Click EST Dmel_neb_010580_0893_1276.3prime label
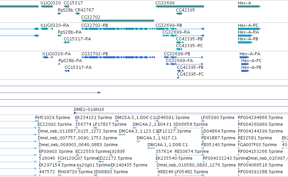Viewport: 288px width, 177px height. (x=196, y=165)
